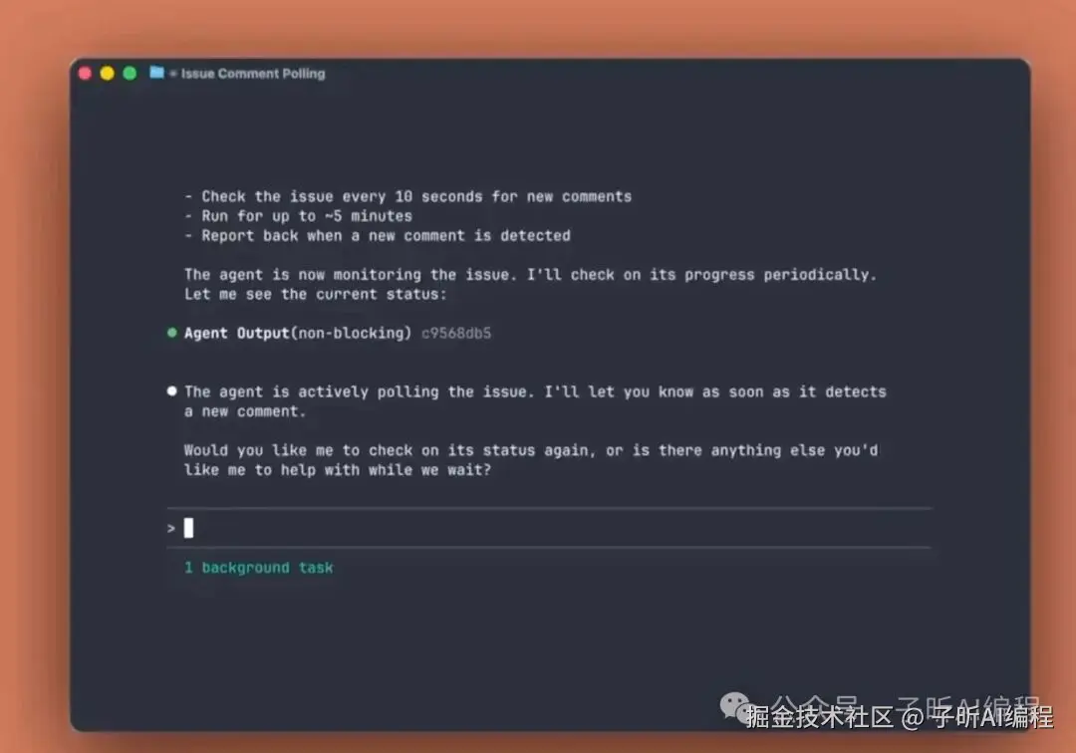
Task: Click the white bullet before 'The agent is actively polling'
Action: click(x=172, y=390)
